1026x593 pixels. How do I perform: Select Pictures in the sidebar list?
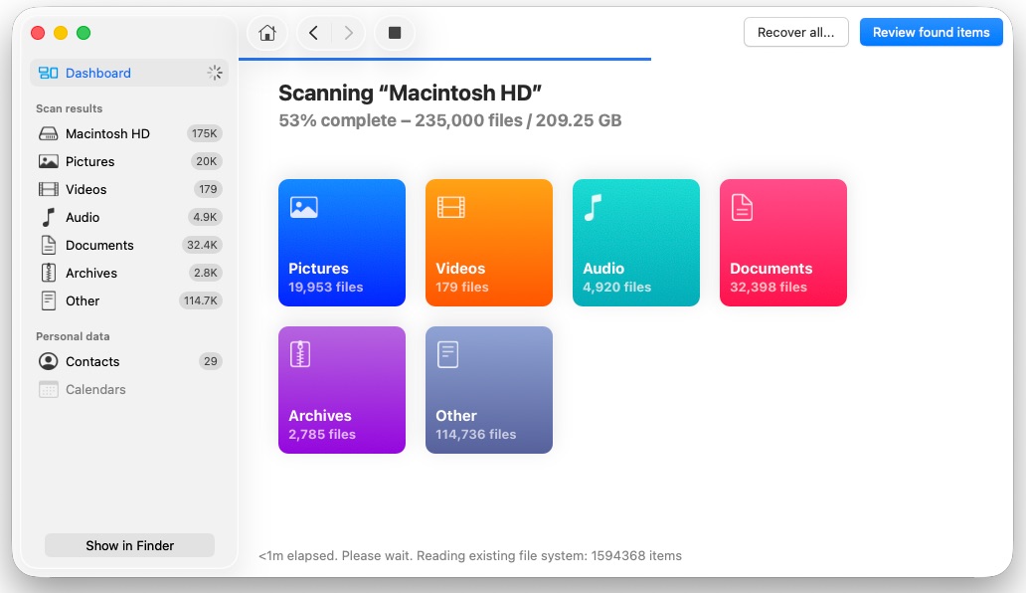point(129,161)
